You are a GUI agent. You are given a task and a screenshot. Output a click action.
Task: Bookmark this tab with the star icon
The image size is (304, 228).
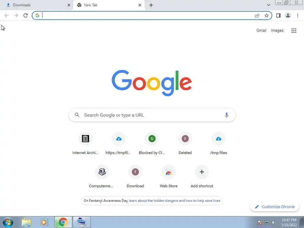(267, 15)
